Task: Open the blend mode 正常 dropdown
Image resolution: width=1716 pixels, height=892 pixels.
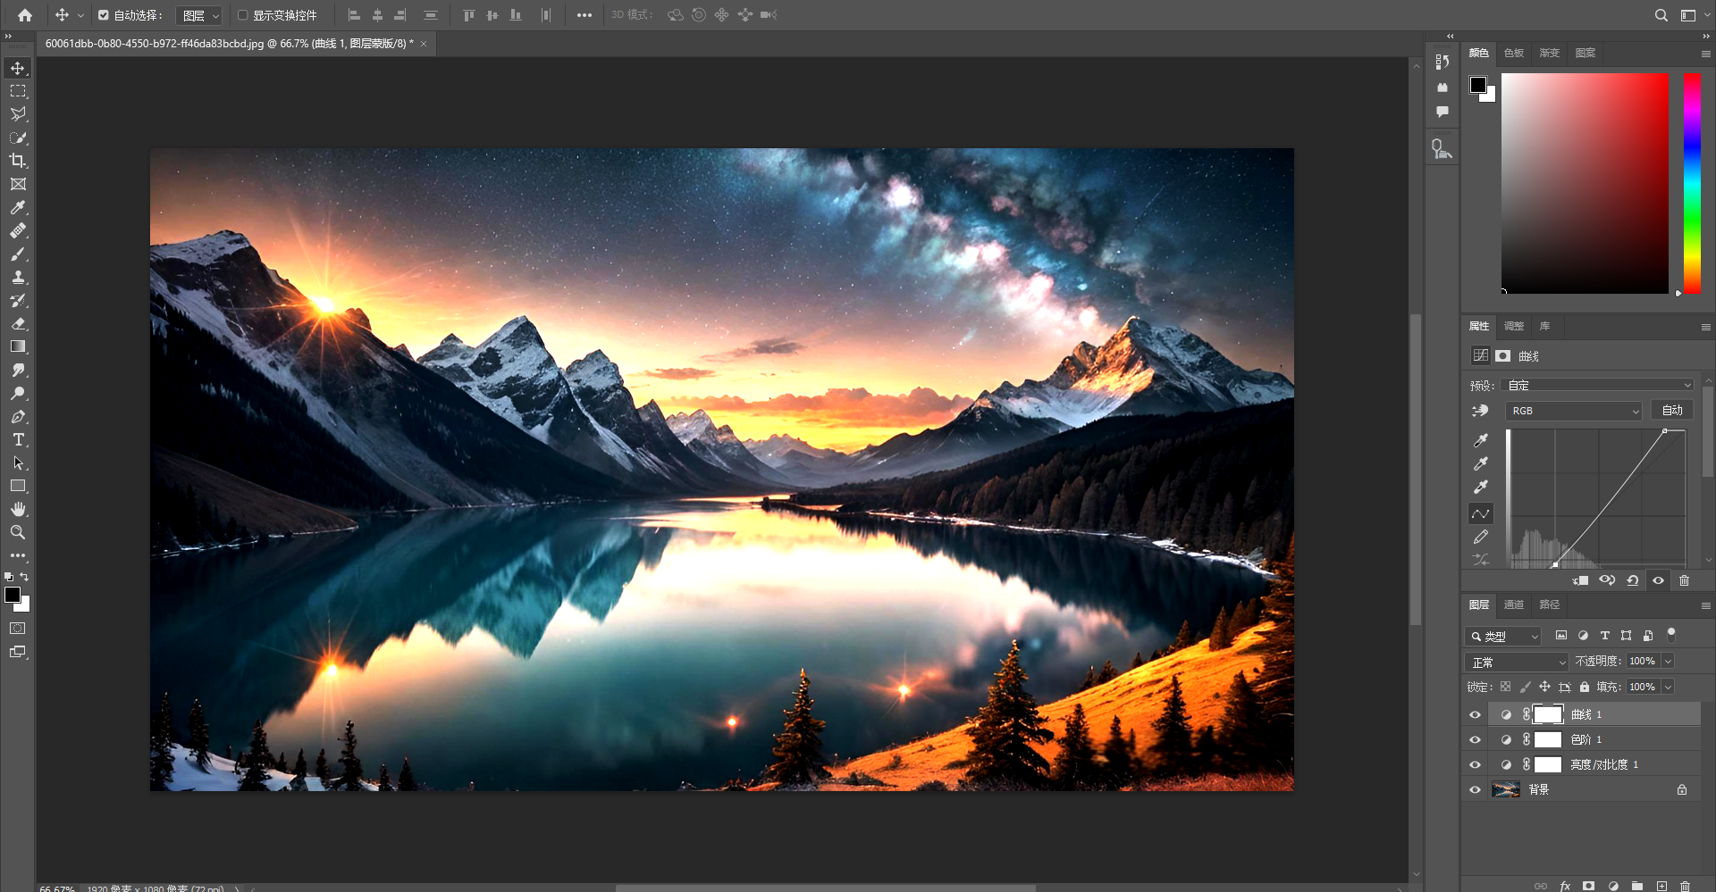Action: pos(1517,662)
